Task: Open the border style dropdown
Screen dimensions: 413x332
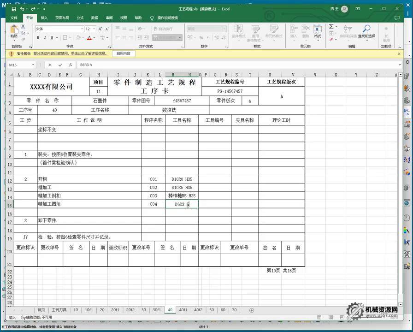Action: 70,36
